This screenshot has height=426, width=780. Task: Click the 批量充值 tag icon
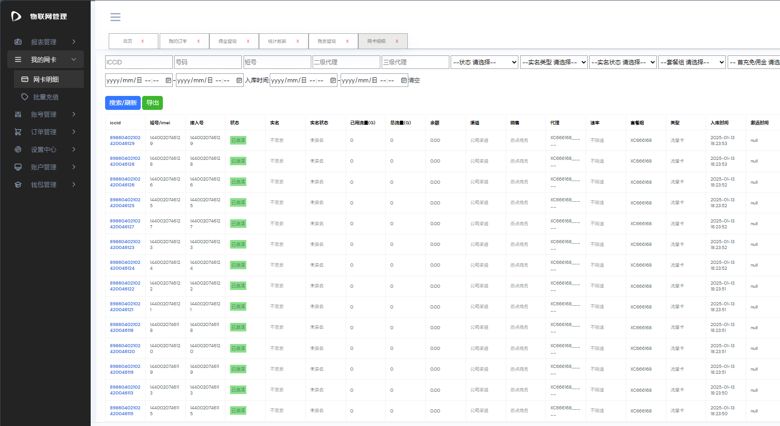pyautogui.click(x=25, y=97)
